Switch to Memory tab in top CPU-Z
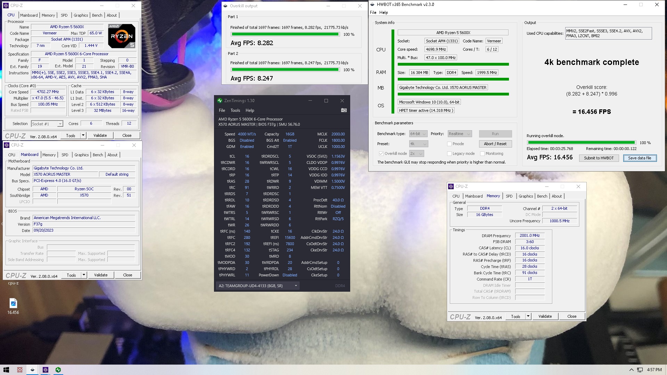667x375 pixels. (x=48, y=15)
